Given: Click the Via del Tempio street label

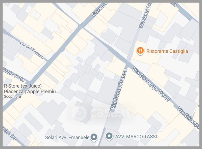Looking at the screenshot, I should point(32,50).
